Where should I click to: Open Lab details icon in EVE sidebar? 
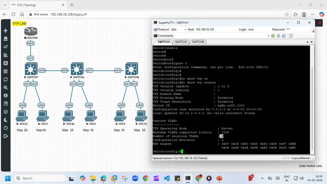[6, 104]
